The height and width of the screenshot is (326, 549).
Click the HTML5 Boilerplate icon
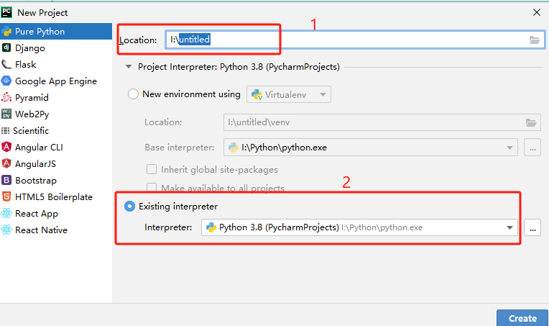tap(6, 196)
